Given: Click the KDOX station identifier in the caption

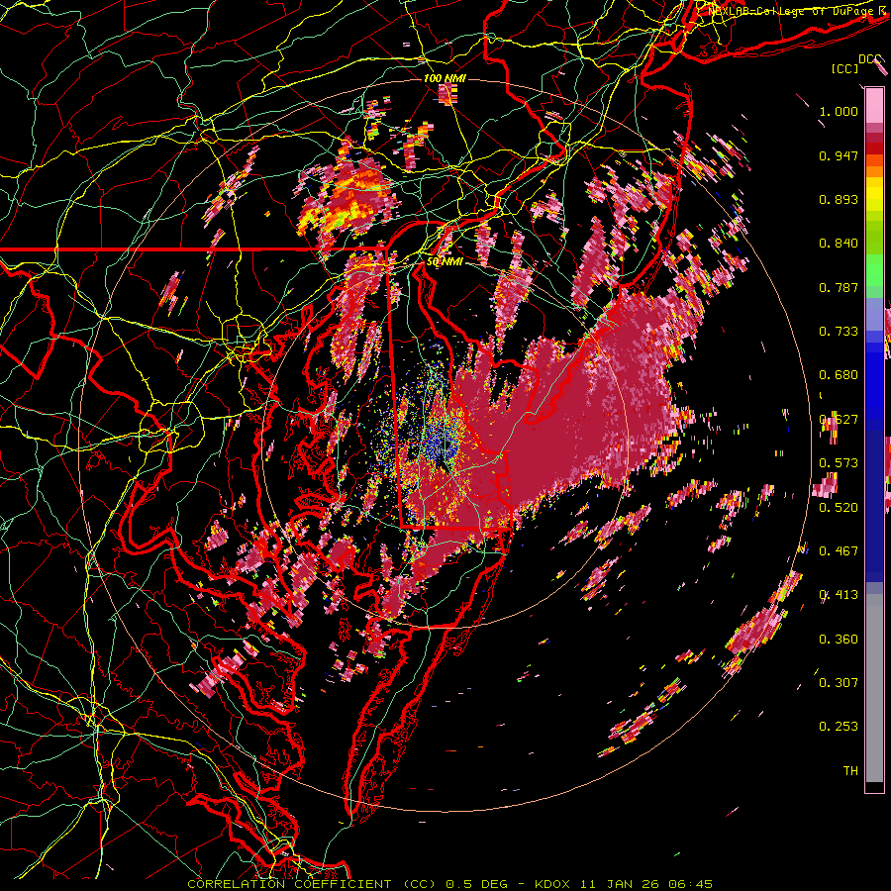Looking at the screenshot, I should (x=554, y=884).
